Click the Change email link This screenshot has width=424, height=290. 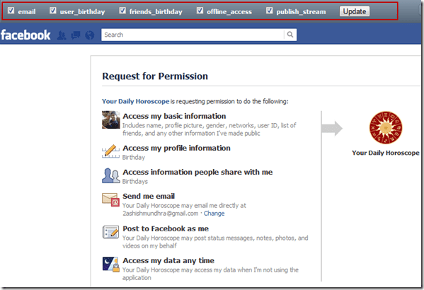(x=214, y=214)
